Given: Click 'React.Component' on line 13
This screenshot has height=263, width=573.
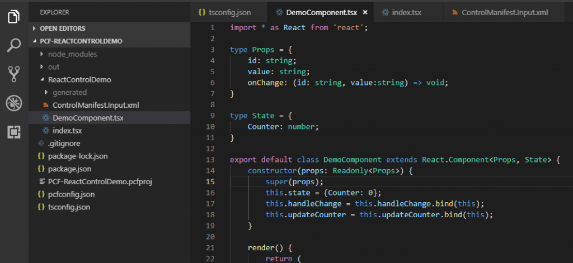Looking at the screenshot, I should coord(455,160).
